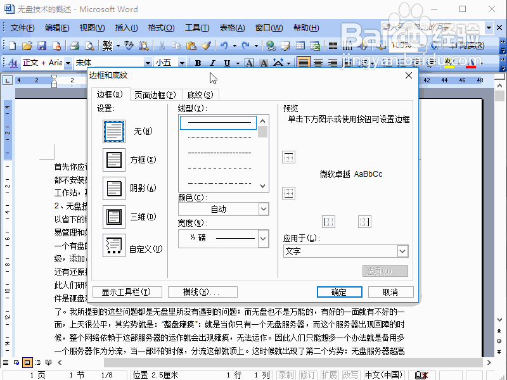This screenshot has height=380, width=507.
Task: Click the Print icon
Action: click(x=74, y=46)
